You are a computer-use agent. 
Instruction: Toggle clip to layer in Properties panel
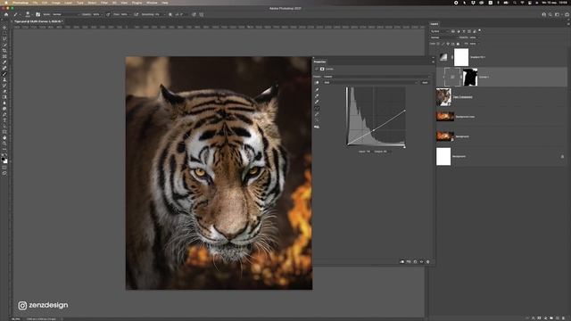click(402, 261)
